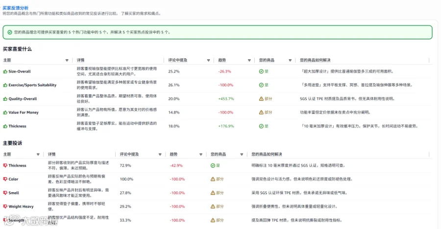This screenshot has width=441, height=229.
Task: Select the Smell complaint topic text
Action: click(x=14, y=193)
